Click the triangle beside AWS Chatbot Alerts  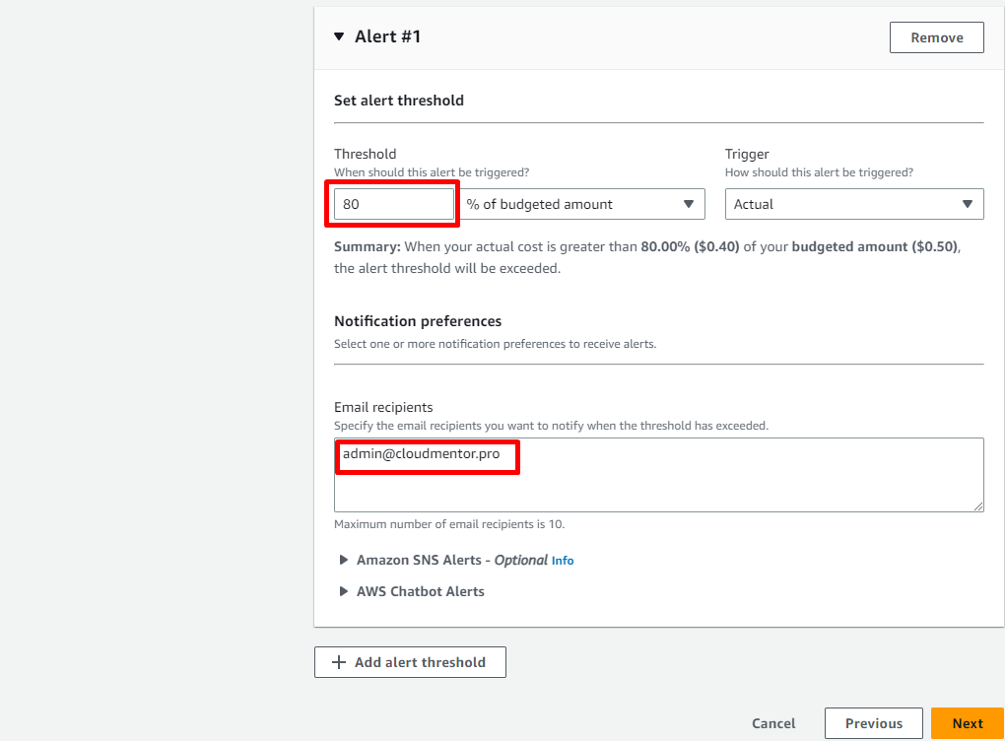click(x=344, y=591)
